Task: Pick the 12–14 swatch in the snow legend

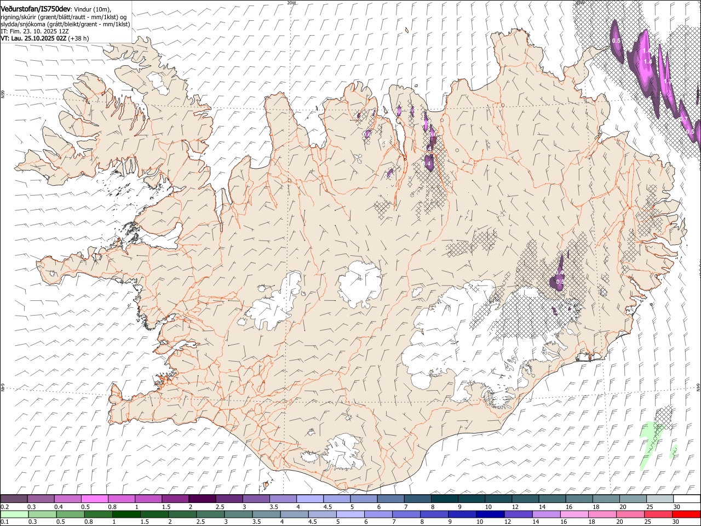Action: click(x=526, y=499)
